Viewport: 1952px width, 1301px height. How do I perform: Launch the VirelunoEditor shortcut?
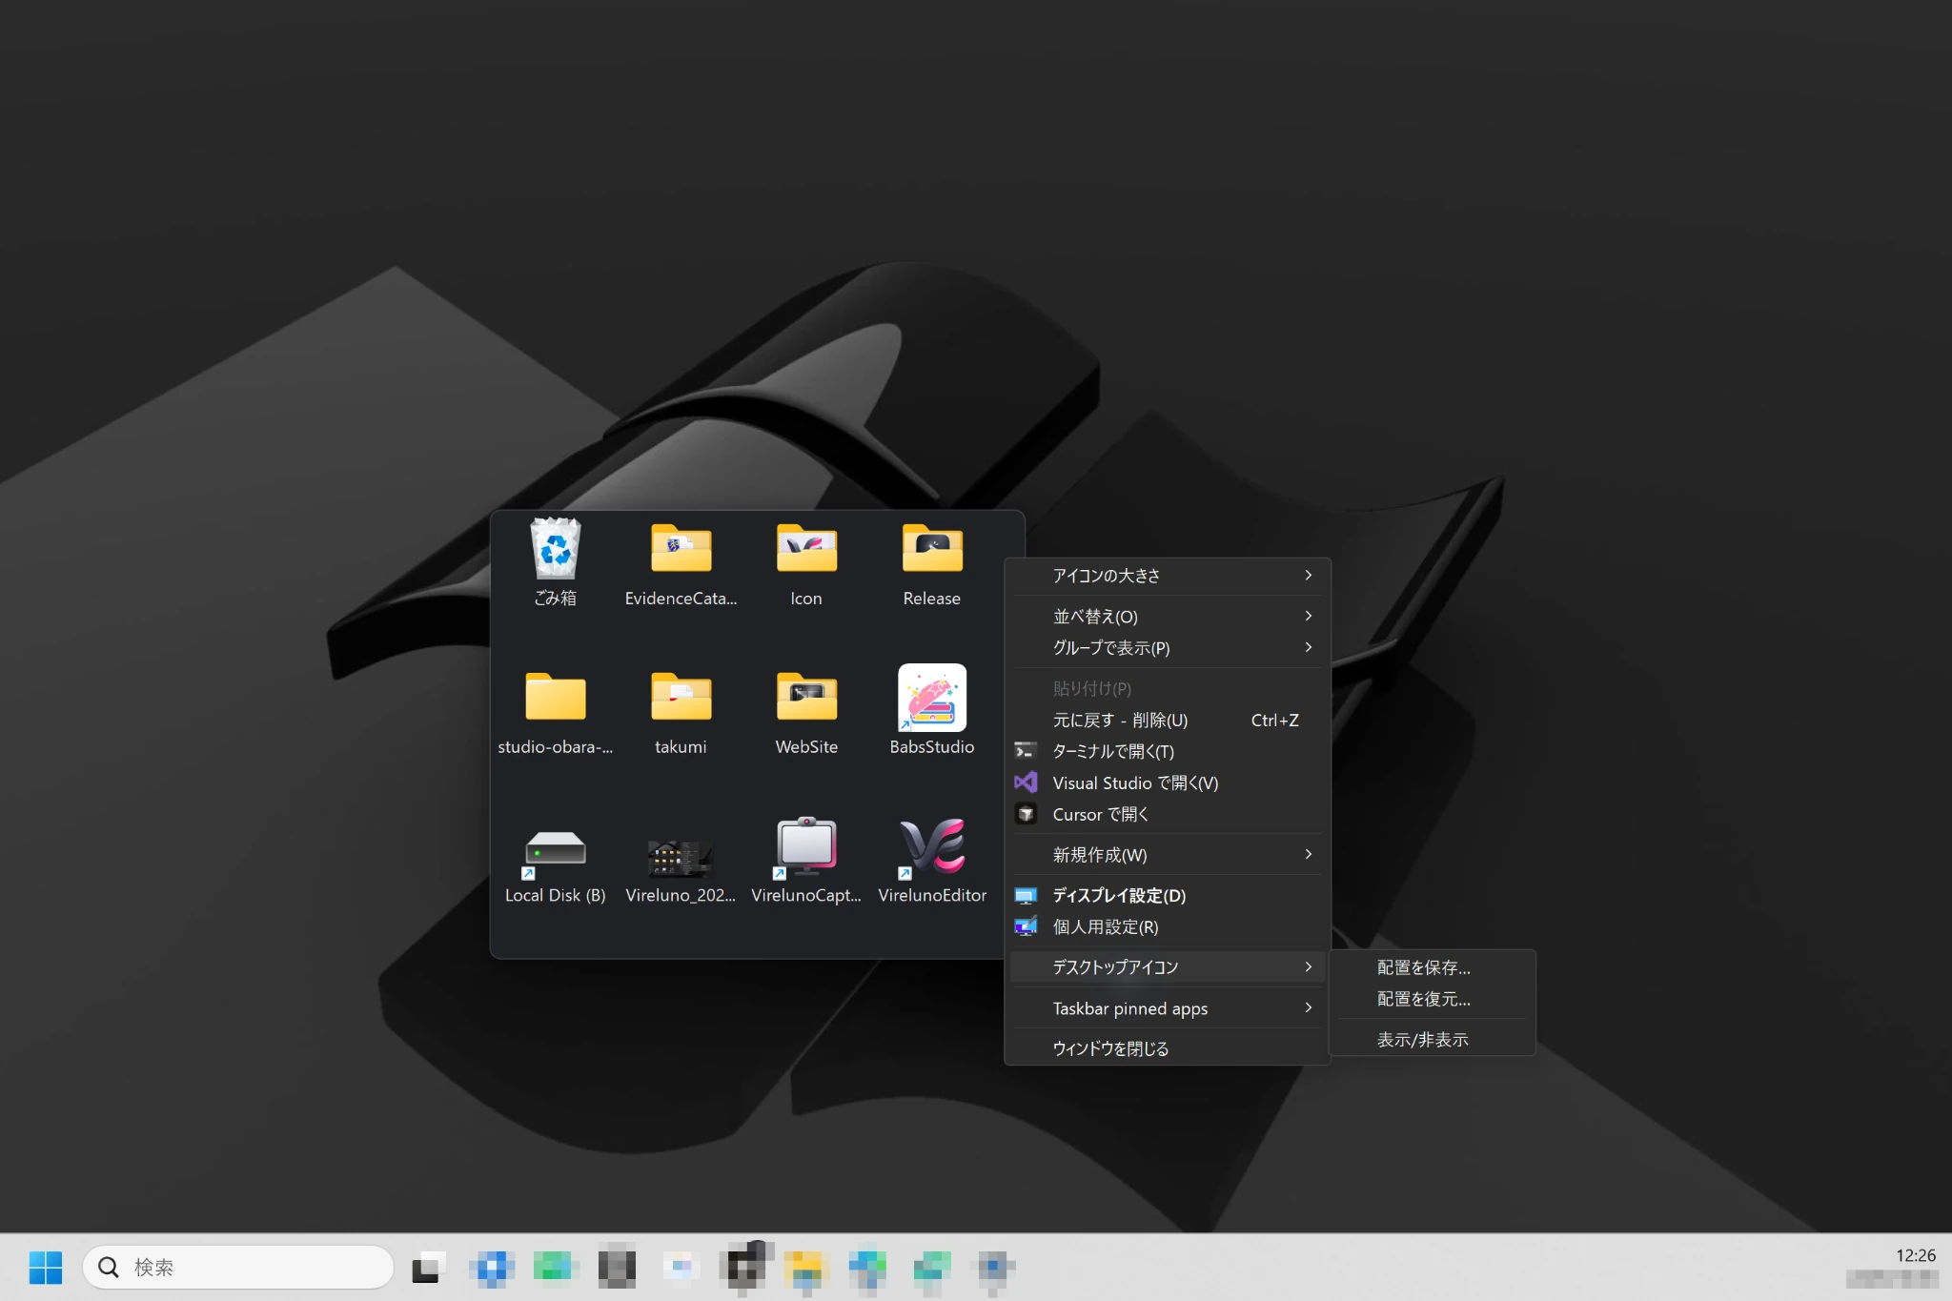[932, 860]
